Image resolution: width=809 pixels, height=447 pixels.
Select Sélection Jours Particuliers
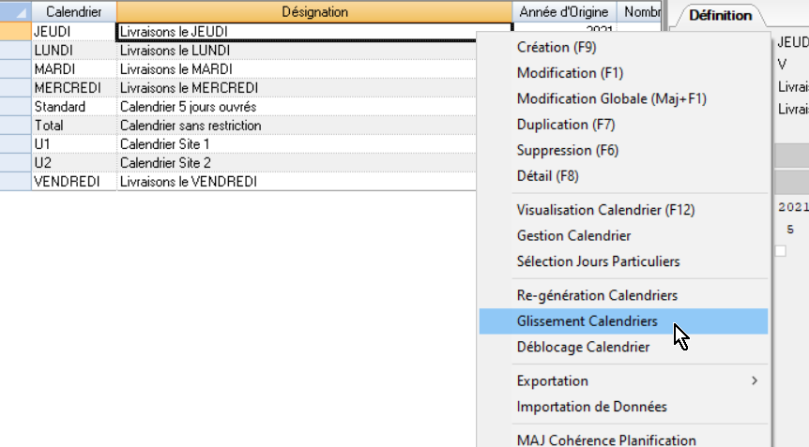(598, 261)
